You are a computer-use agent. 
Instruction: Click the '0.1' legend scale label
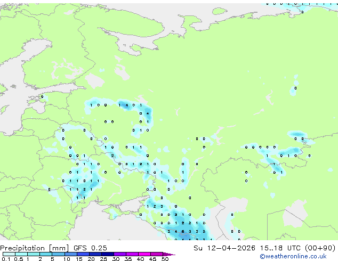(x=6, y=259)
